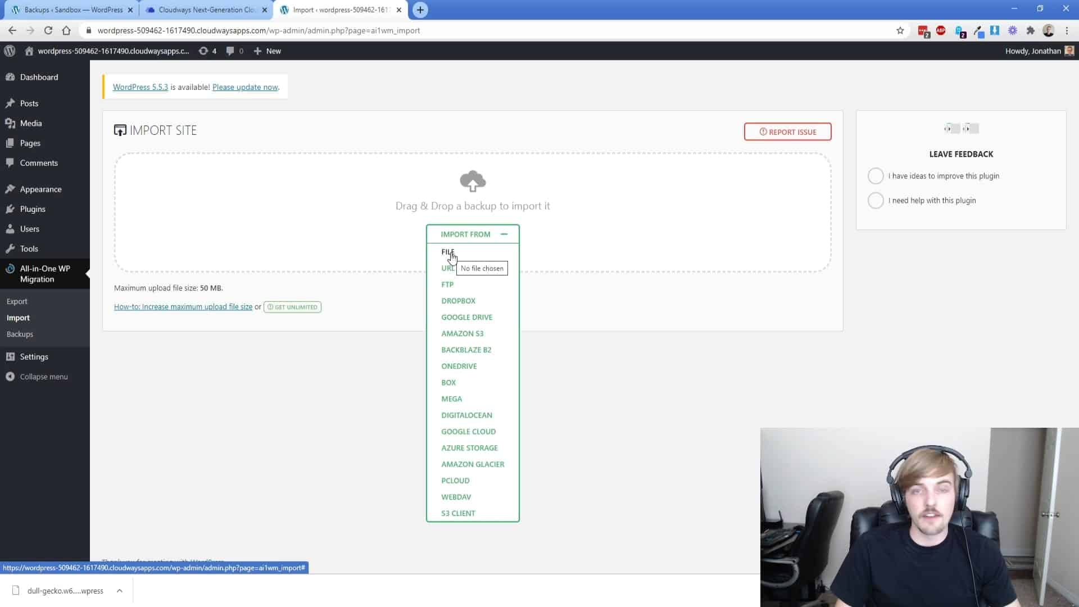
Task: Click the Pages sidebar icon
Action: (x=10, y=143)
